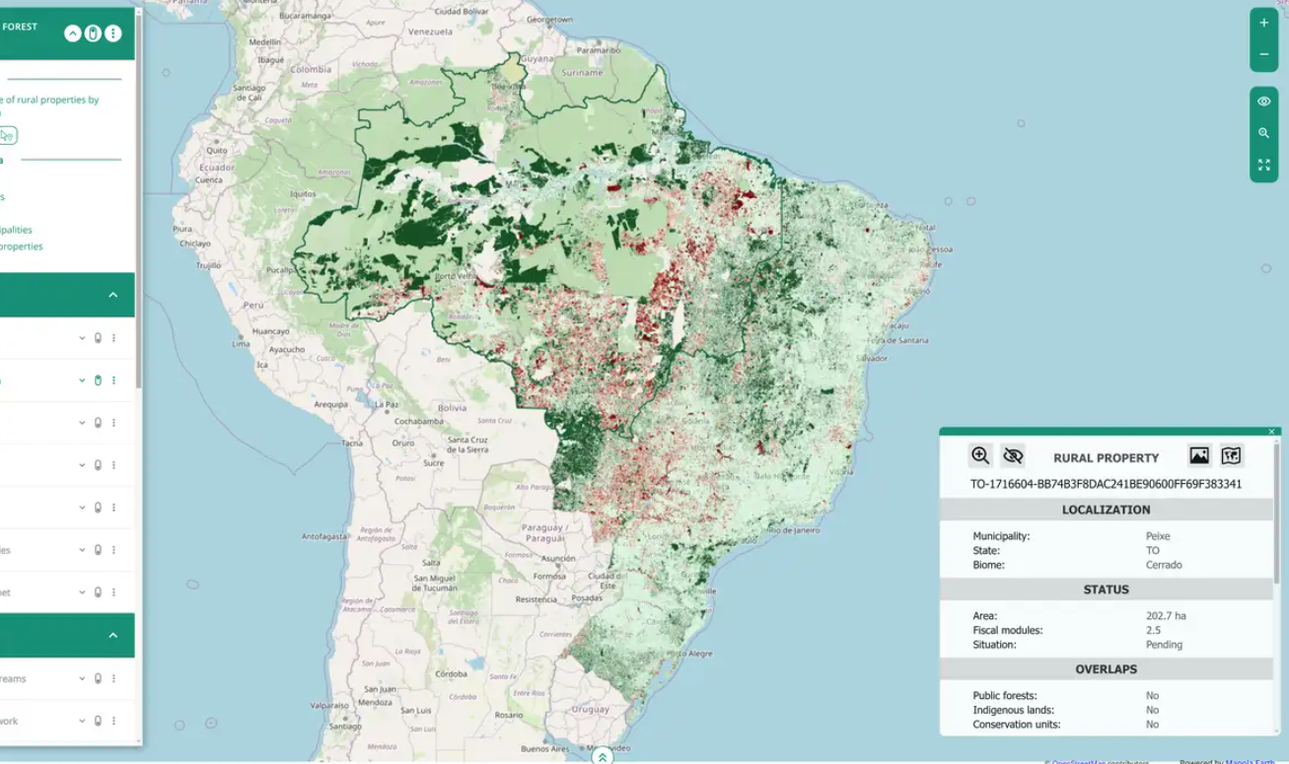The image size is (1289, 764).
Task: Expand the layer row ending in 'net'
Action: coord(82,592)
